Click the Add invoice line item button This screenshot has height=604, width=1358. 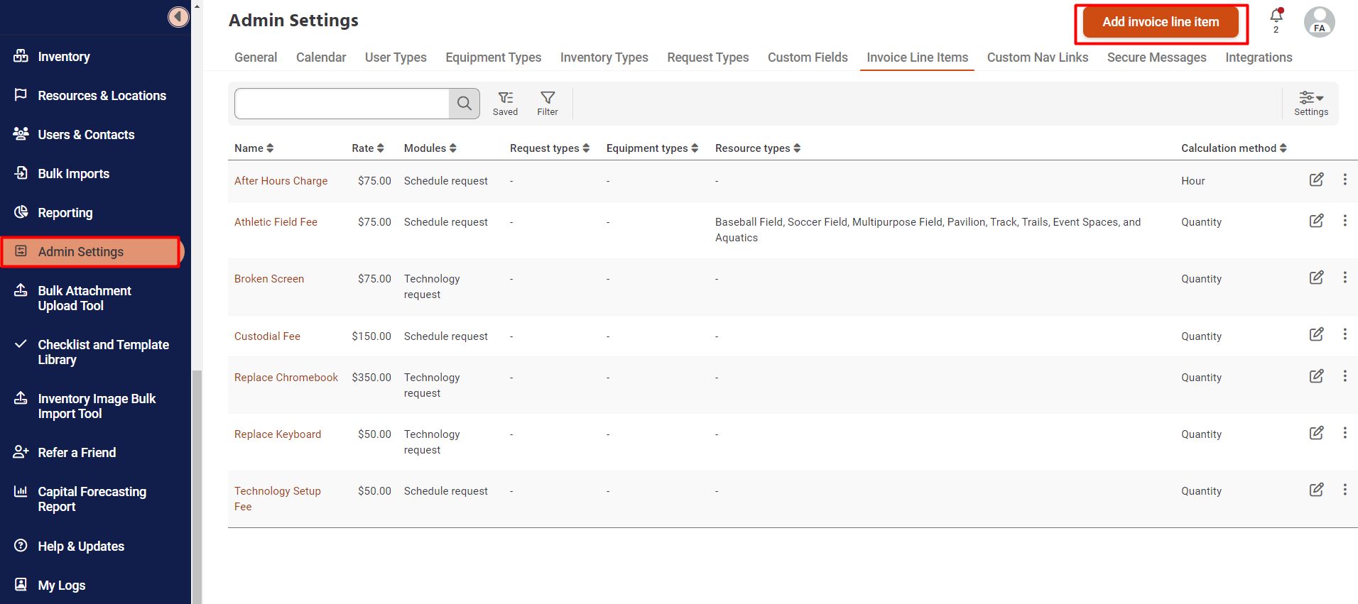click(x=1161, y=22)
